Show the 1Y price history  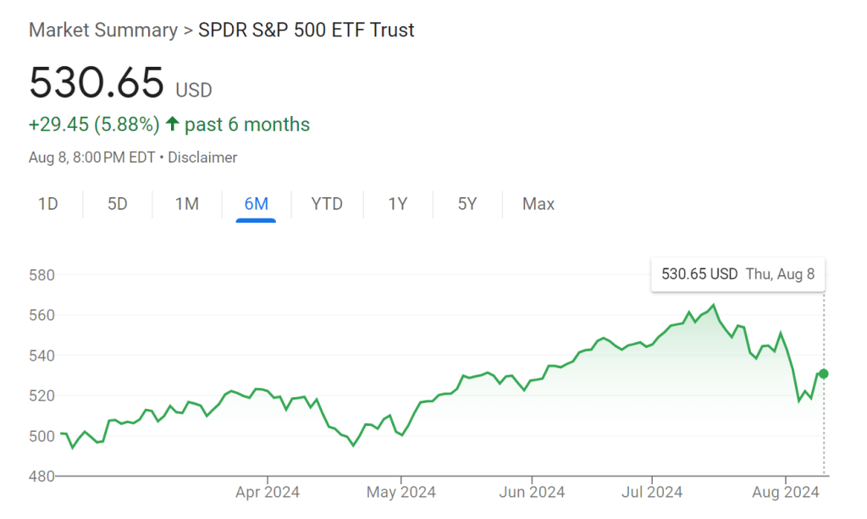tap(398, 204)
